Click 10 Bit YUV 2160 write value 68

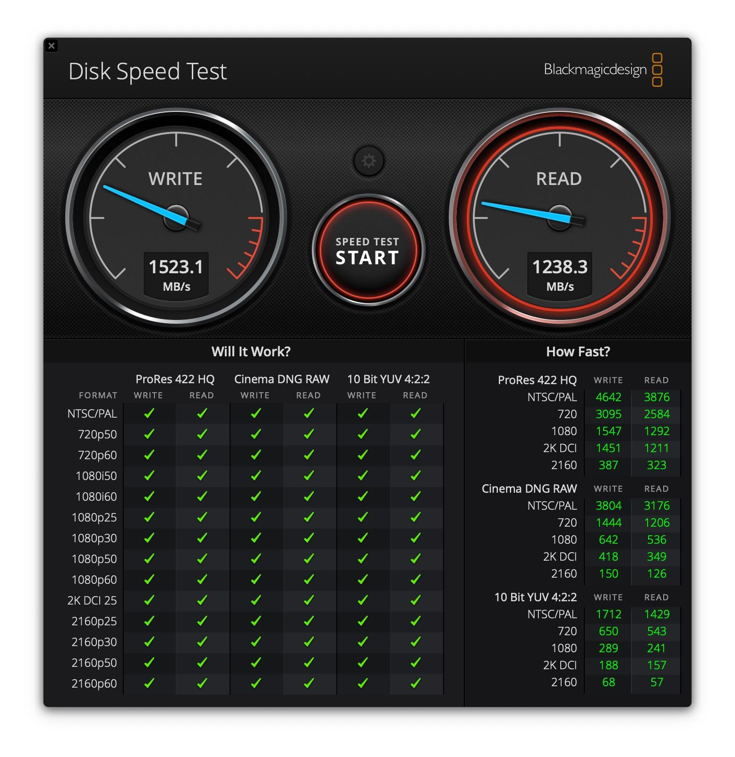point(608,682)
